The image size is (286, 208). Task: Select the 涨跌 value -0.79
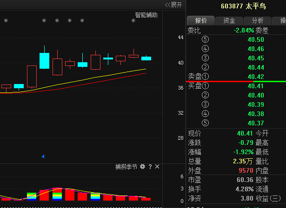point(246,143)
